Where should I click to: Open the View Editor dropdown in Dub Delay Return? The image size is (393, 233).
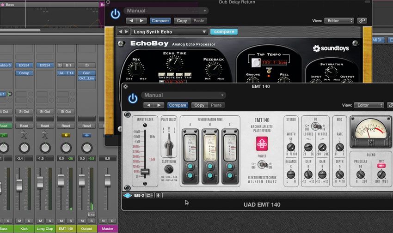[x=339, y=21]
